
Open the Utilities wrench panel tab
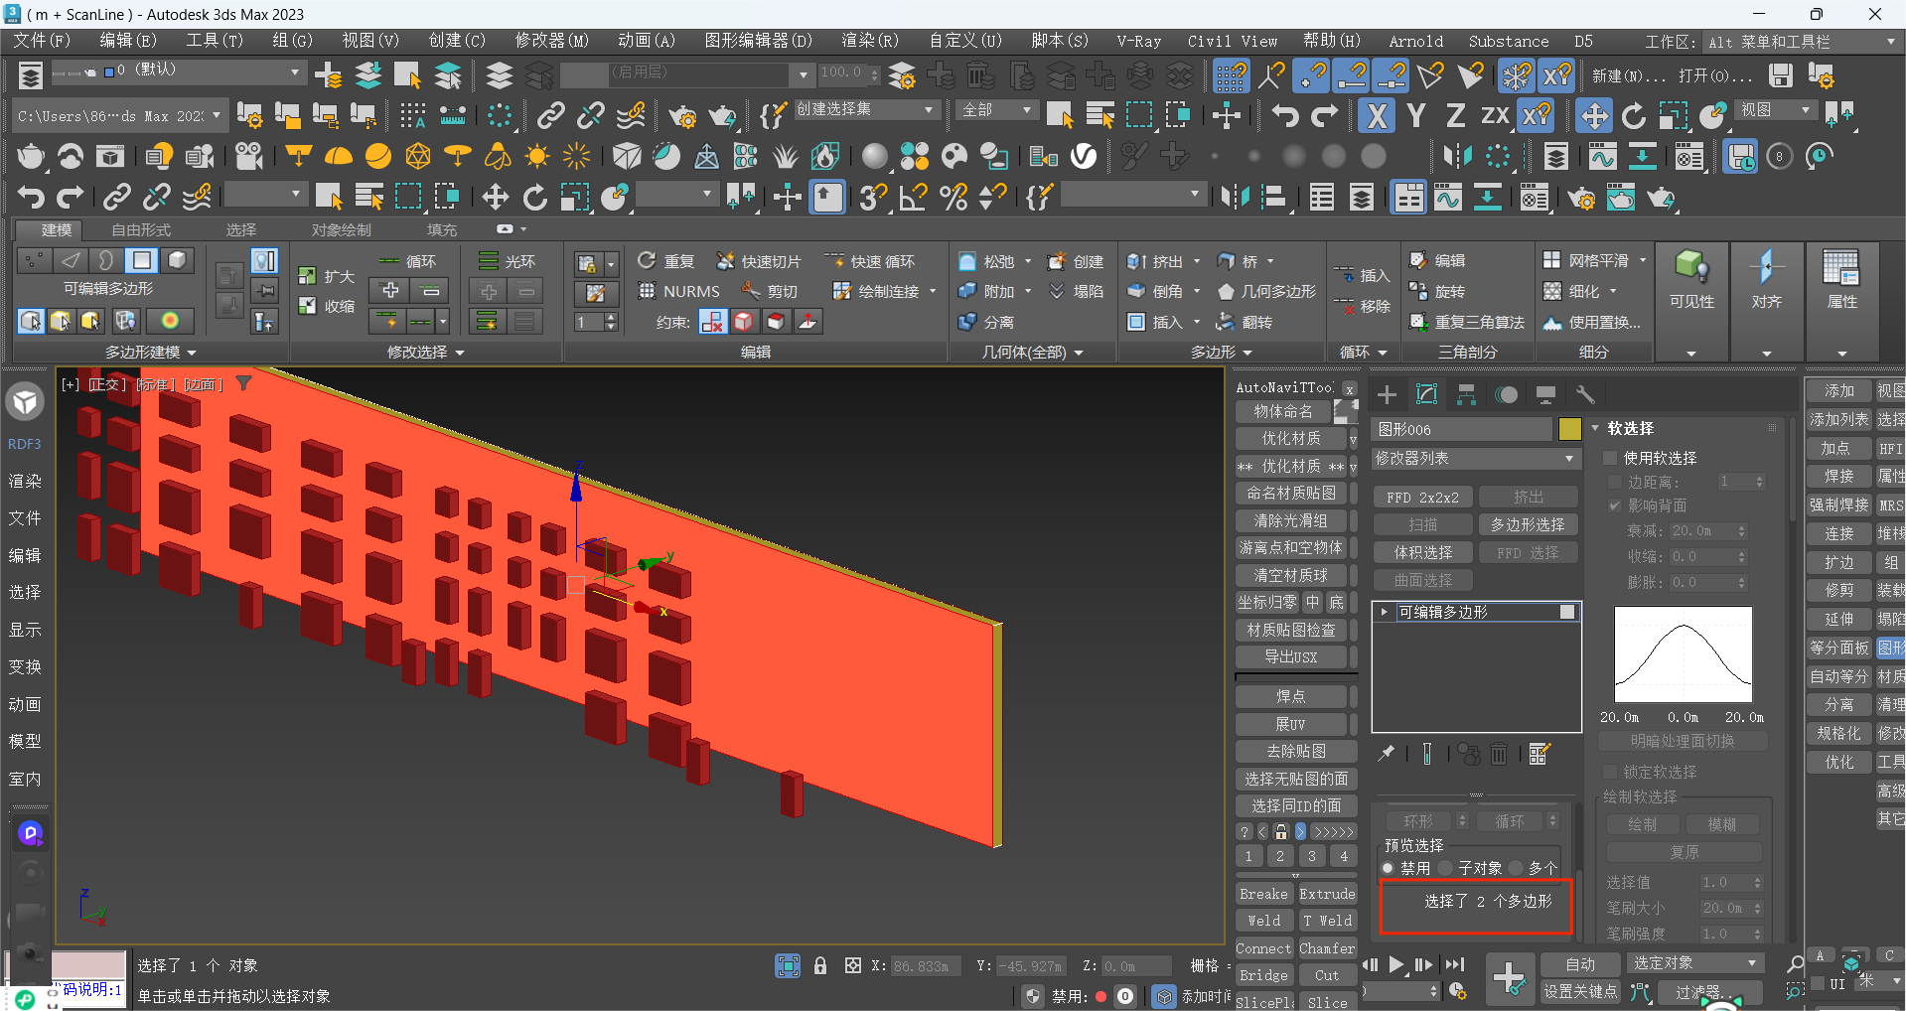pyautogui.click(x=1585, y=395)
